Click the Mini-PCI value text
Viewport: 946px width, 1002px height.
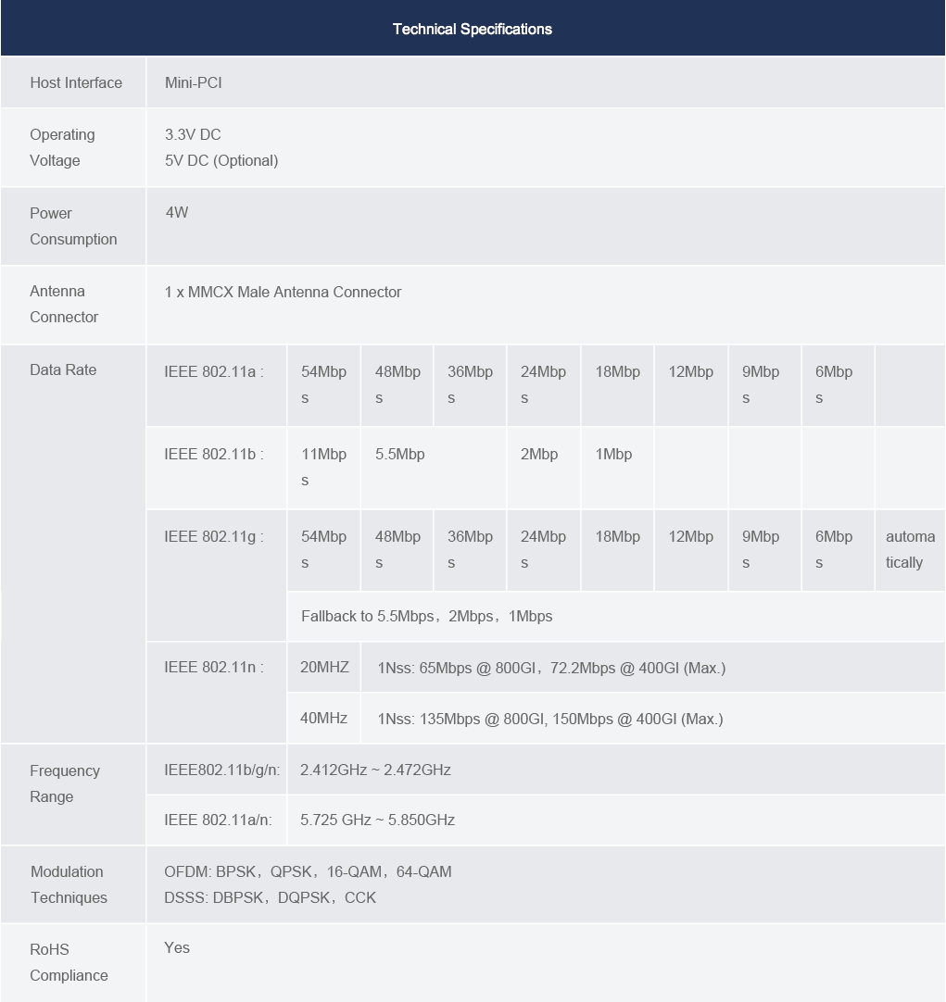click(x=194, y=83)
